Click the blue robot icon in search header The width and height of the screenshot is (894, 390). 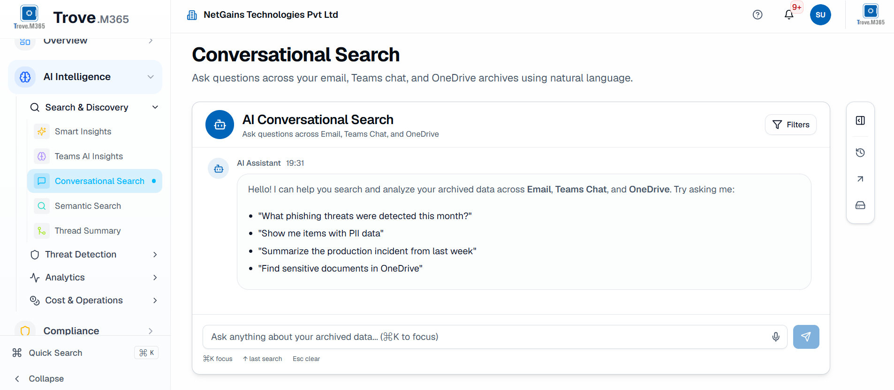click(x=220, y=125)
